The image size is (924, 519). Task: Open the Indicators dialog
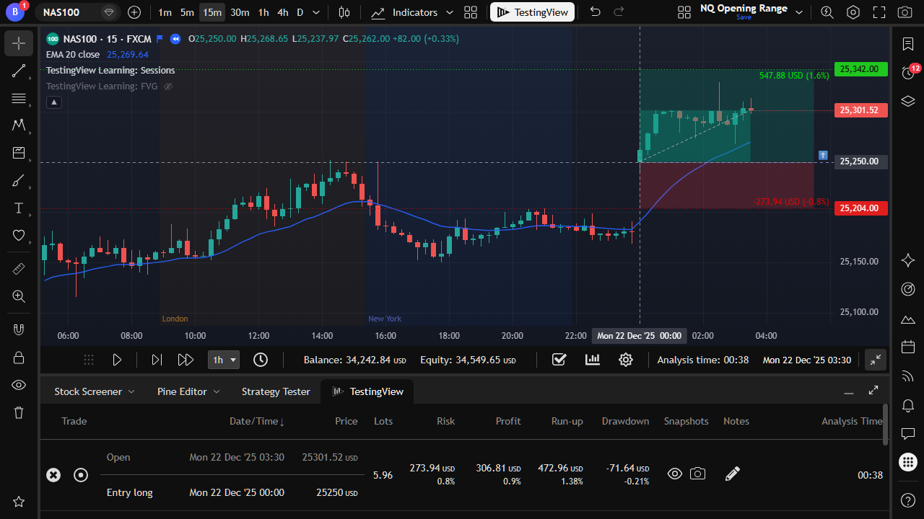405,12
